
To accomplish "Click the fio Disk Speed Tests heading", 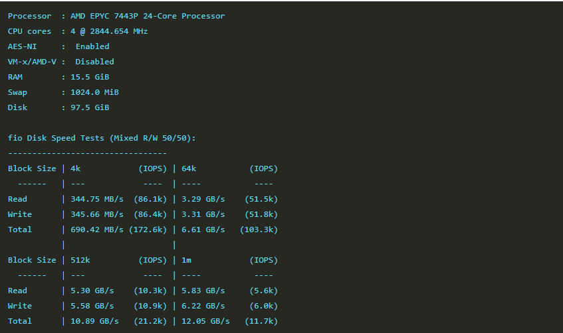I will tap(102, 138).
